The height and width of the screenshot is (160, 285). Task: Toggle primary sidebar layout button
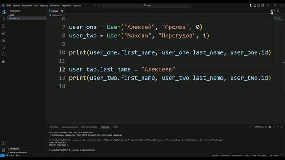click(251, 6)
